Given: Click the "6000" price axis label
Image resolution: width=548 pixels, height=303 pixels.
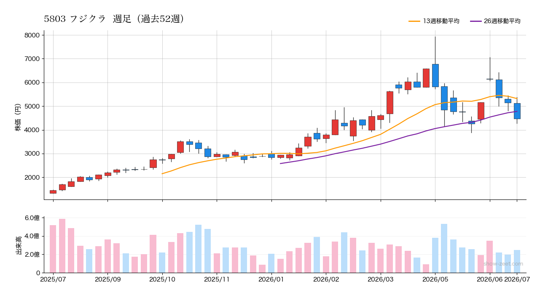Looking at the screenshot, I should click(32, 83).
